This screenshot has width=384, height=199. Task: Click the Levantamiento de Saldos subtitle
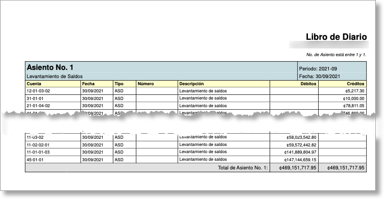tap(55, 77)
